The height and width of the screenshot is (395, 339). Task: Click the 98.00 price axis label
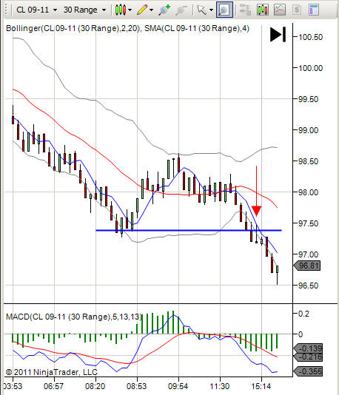(309, 192)
